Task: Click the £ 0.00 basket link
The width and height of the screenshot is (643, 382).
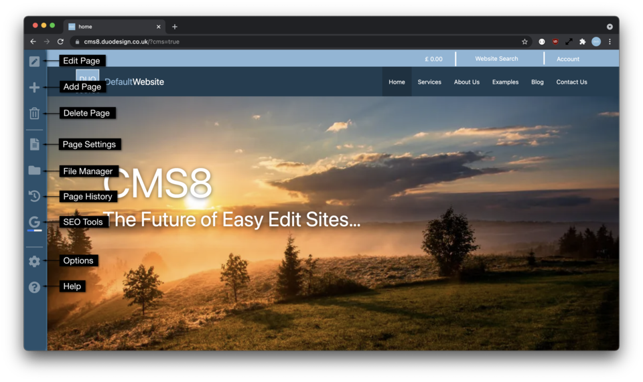Action: click(x=433, y=59)
